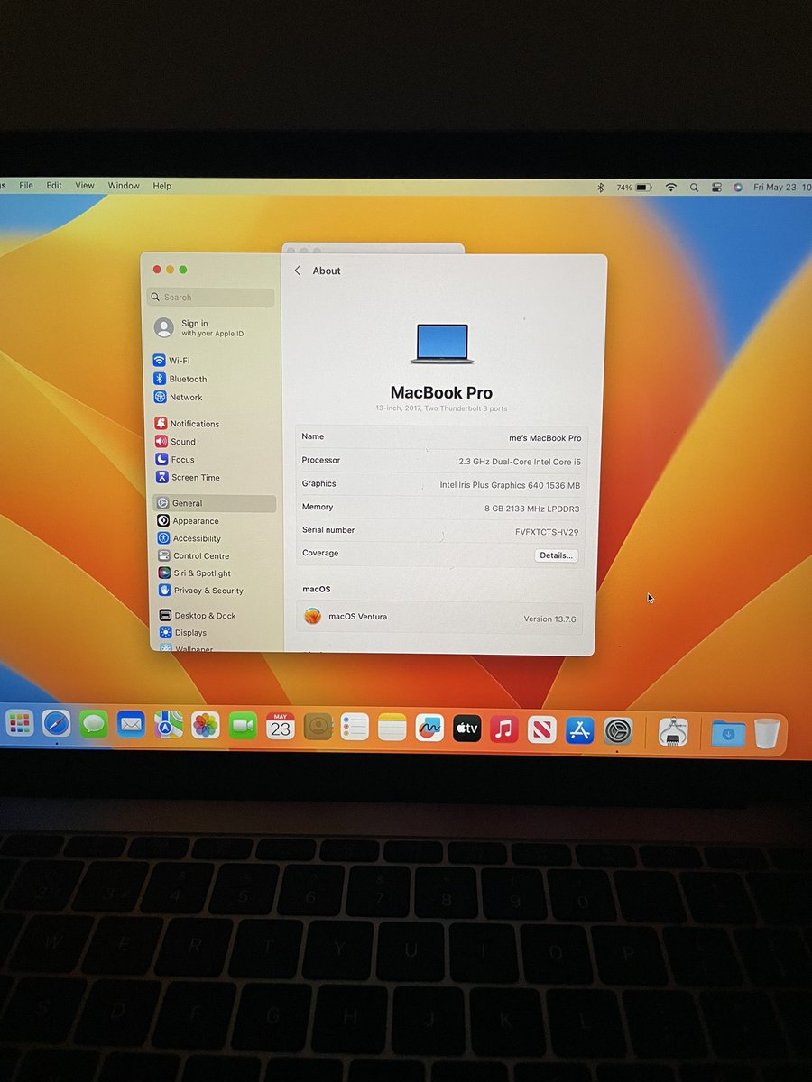Select the Appearance settings icon

pos(193,520)
